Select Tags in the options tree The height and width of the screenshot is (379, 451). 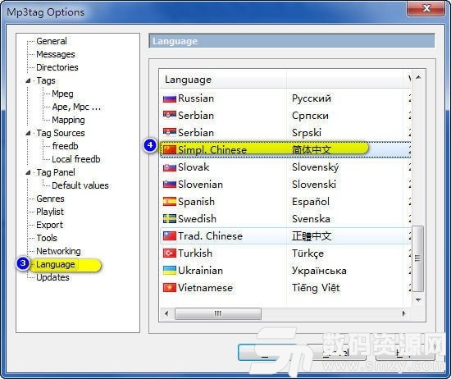click(x=46, y=80)
